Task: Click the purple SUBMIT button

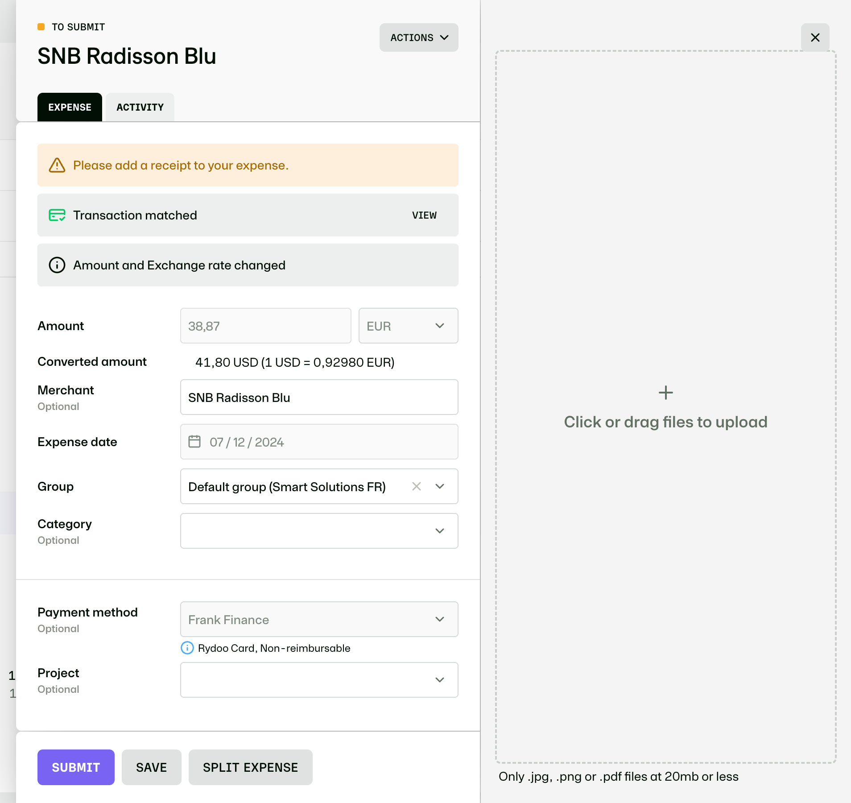Action: click(76, 767)
